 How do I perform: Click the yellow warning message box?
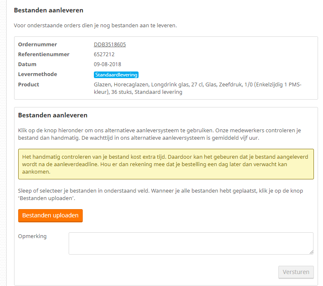[x=165, y=164]
